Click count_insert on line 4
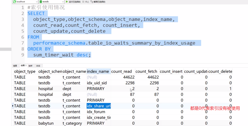The height and width of the screenshot is (126, 248). point(120,25)
